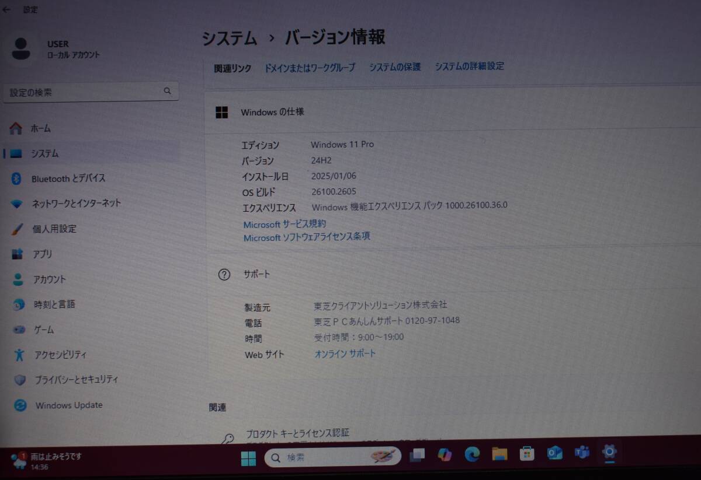Click the 24H2 version value

(321, 160)
